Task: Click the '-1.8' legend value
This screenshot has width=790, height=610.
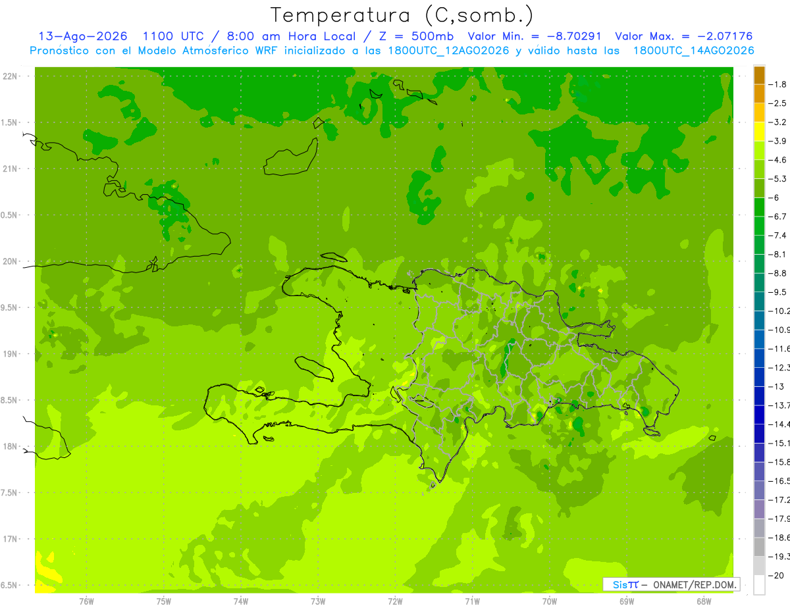Action: coord(778,84)
